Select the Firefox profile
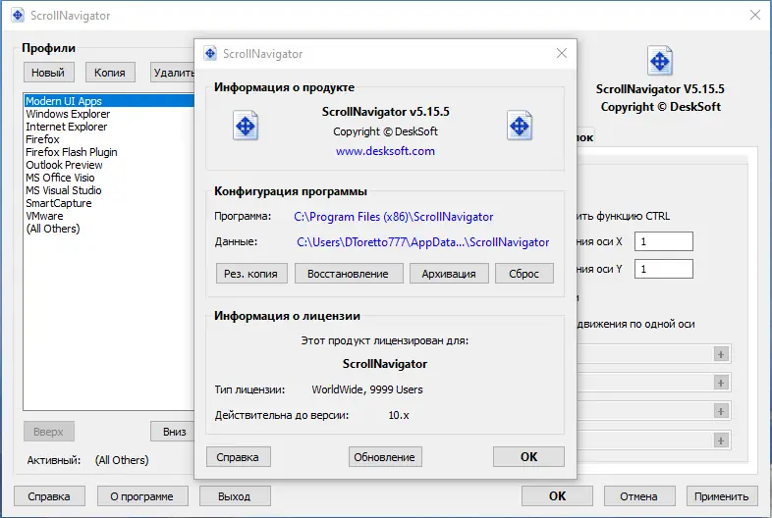This screenshot has width=772, height=518. 109,139
